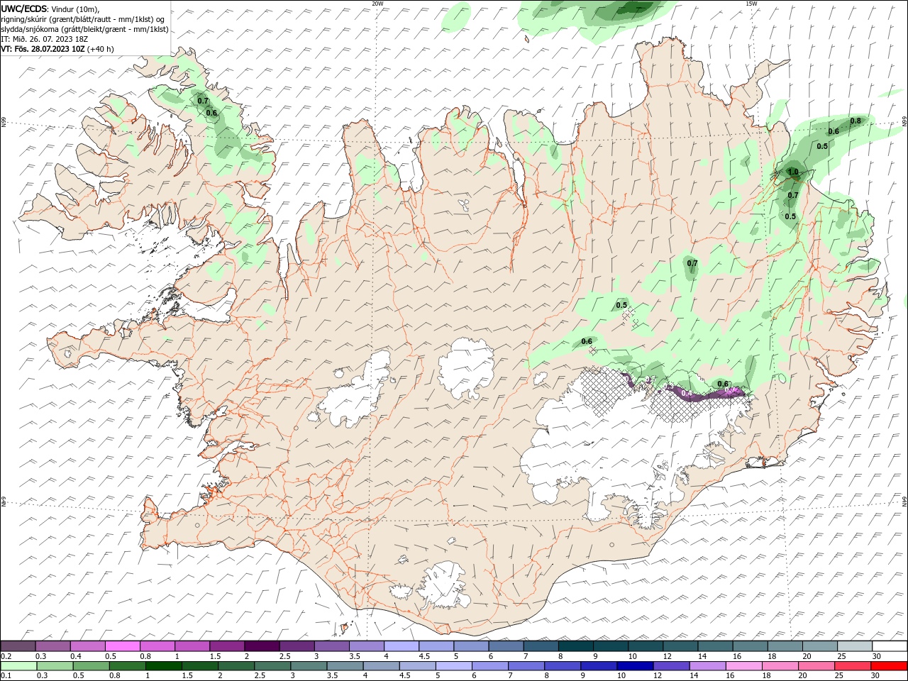Pick the light grey swatch starting at 25 in upper row
This screenshot has width=908, height=681.
pyautogui.click(x=854, y=646)
